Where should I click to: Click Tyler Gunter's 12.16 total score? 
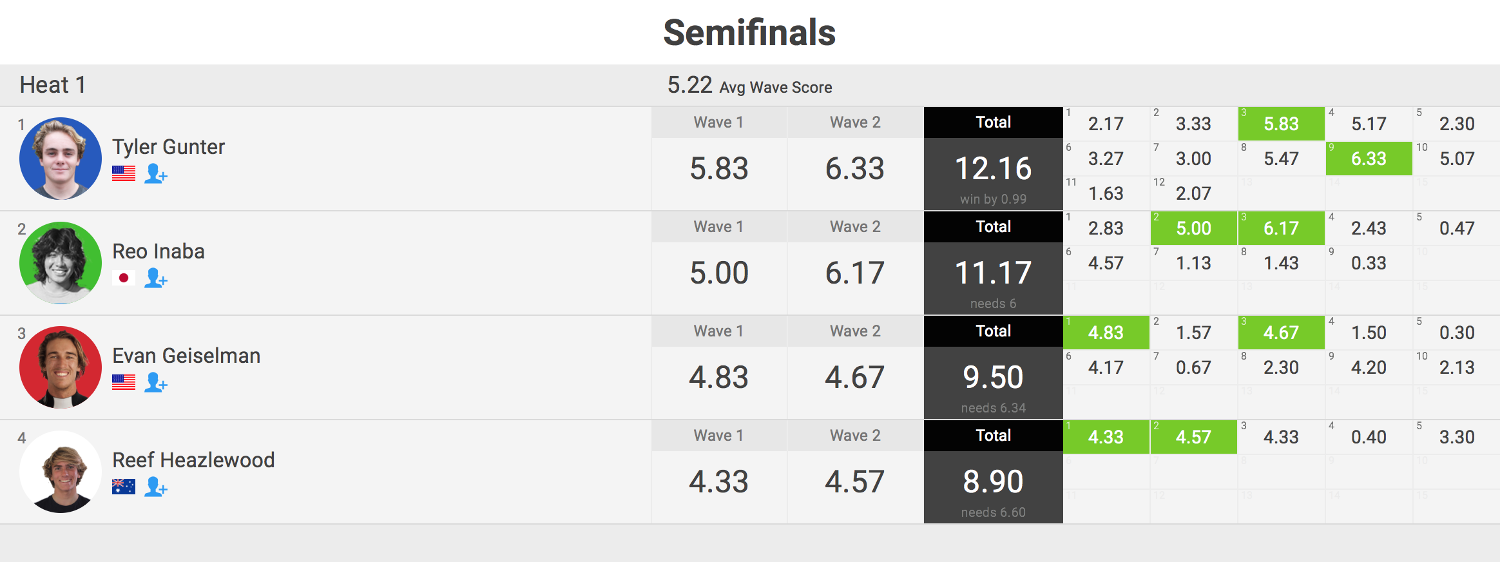(x=993, y=169)
